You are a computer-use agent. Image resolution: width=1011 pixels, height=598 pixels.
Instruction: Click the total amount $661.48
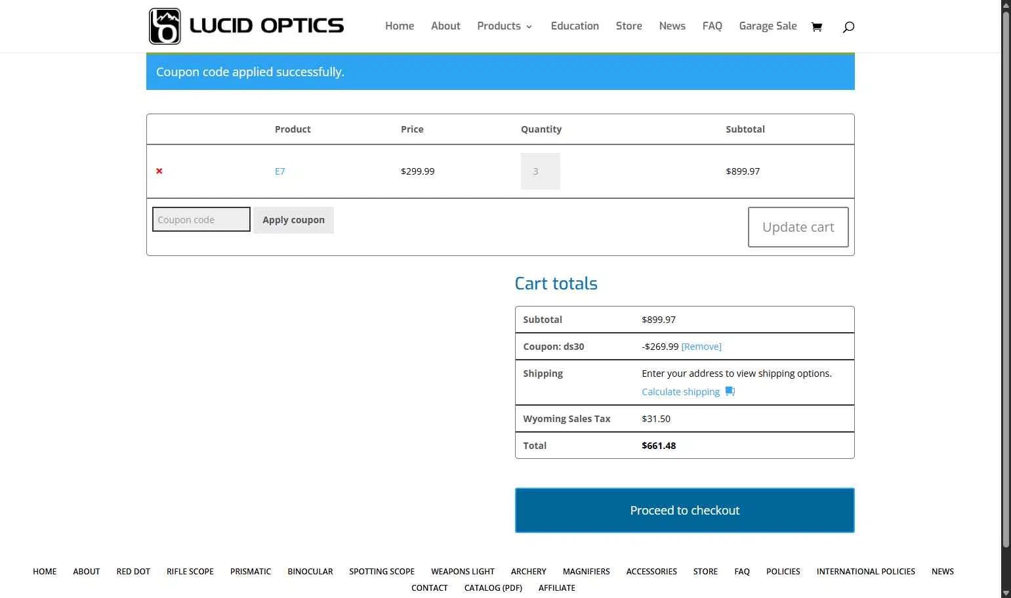[659, 446]
